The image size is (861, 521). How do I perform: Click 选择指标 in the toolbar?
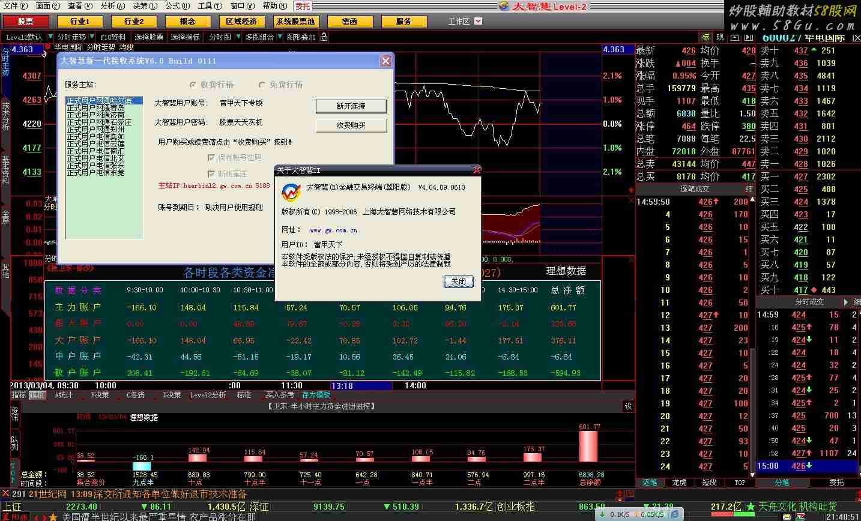[185, 37]
